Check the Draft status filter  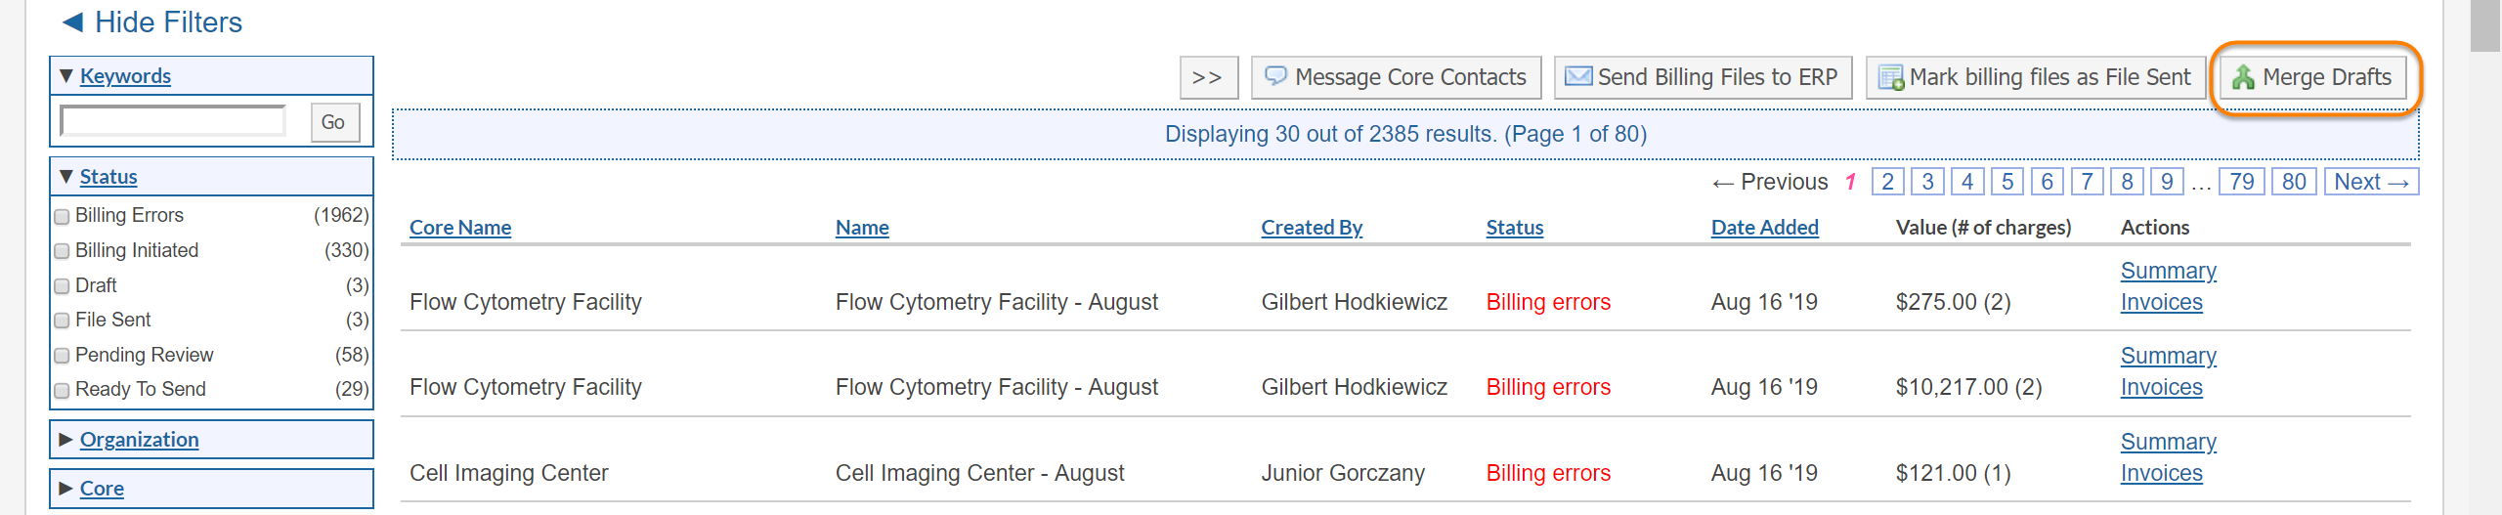pos(63,286)
